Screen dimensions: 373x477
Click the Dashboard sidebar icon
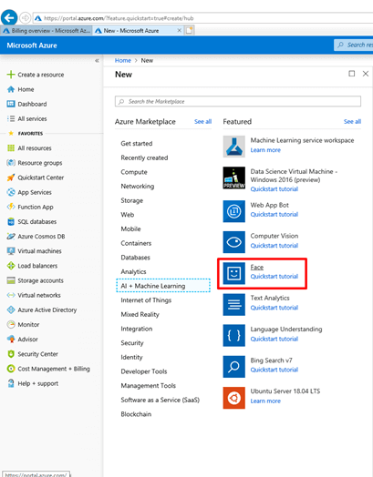tap(11, 104)
